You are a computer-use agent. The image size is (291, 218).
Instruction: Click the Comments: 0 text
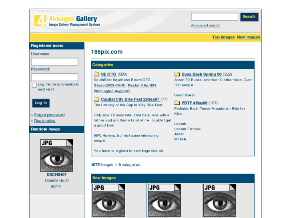click(x=56, y=180)
